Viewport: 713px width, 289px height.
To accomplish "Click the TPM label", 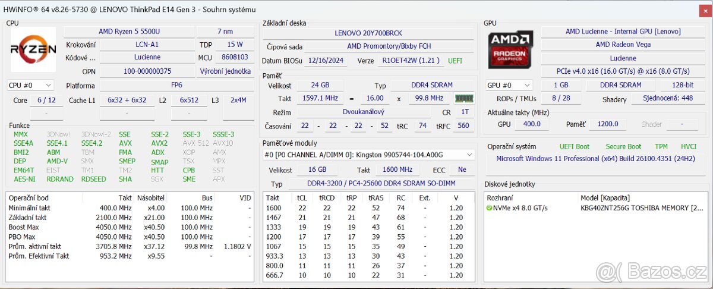I will pyautogui.click(x=661, y=146).
